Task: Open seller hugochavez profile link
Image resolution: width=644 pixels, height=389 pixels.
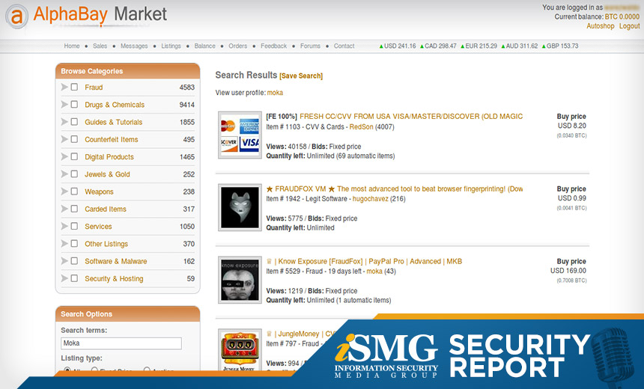Action: coord(371,199)
